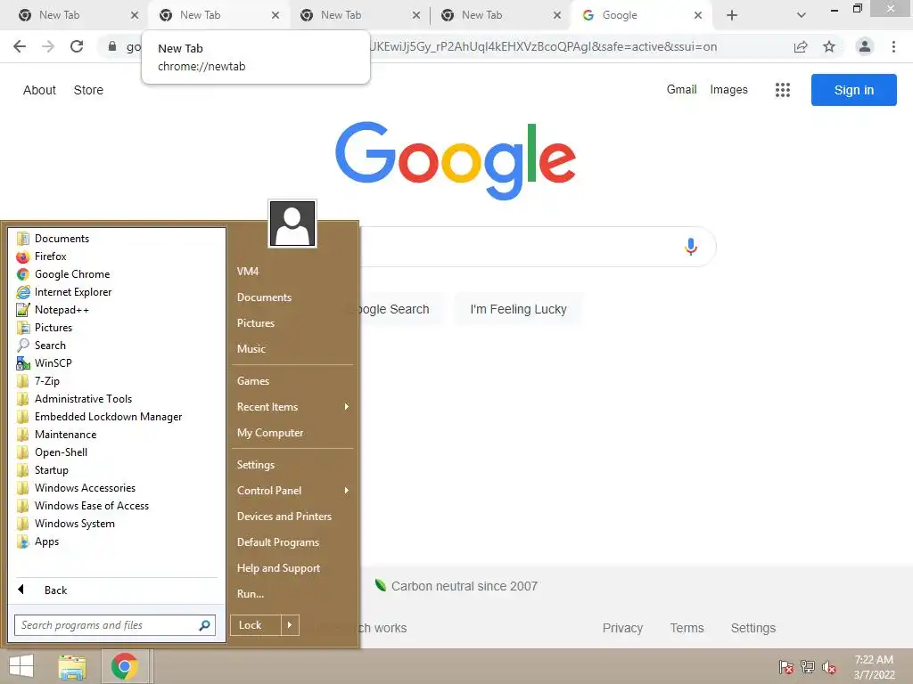Go back using Chrome's back arrow
Viewport: 913px width, 684px height.
pos(20,46)
